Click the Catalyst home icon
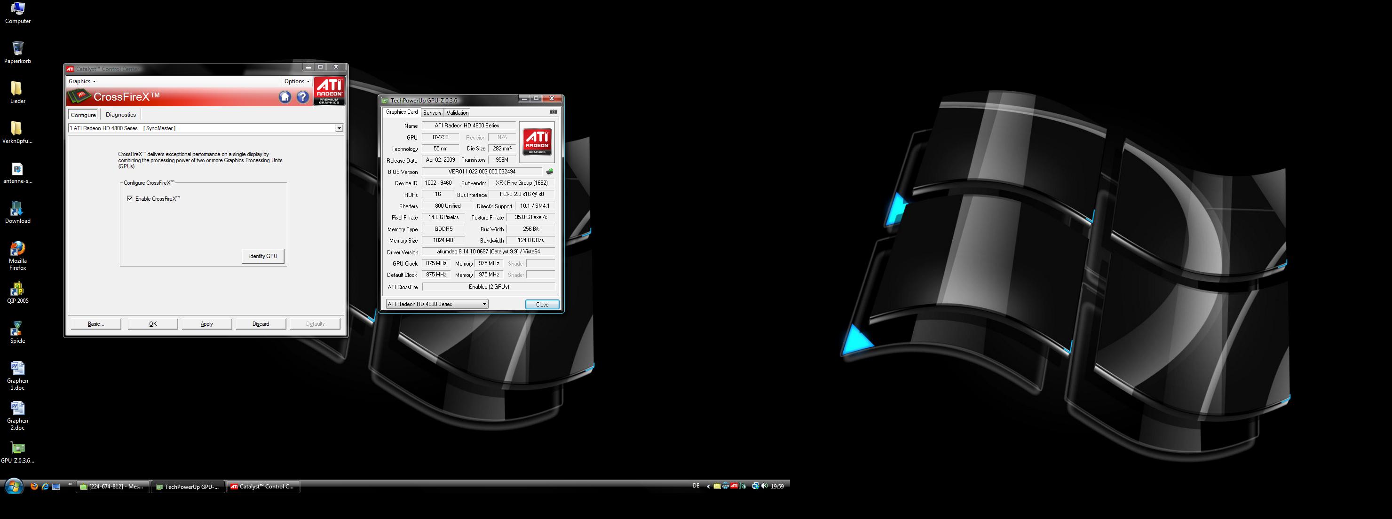 point(285,97)
